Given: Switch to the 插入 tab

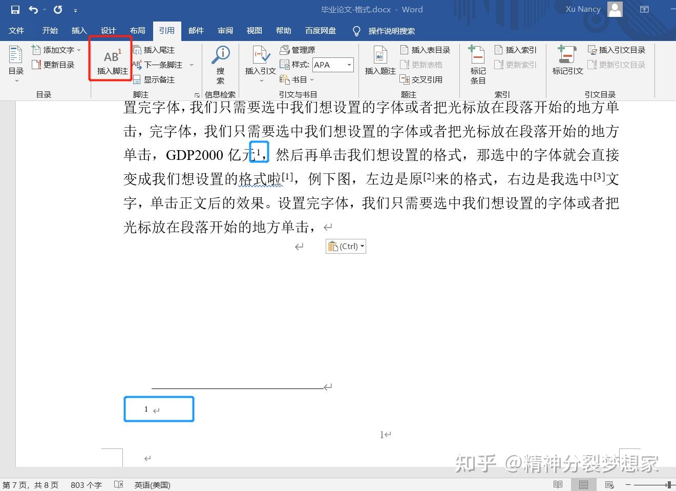Looking at the screenshot, I should 79,31.
